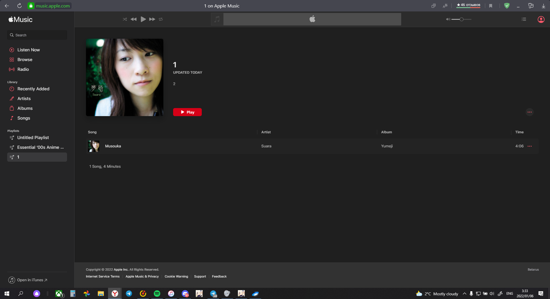Open playlist more options menu
The image size is (550, 299).
click(x=529, y=112)
